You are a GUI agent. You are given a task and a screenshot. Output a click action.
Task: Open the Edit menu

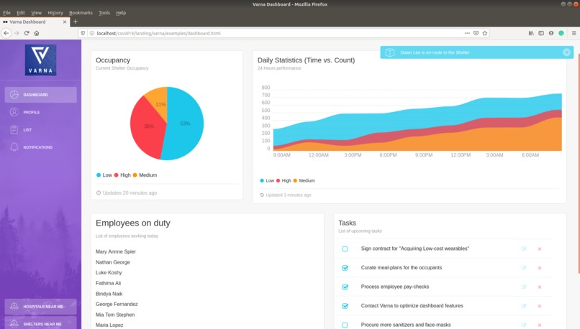tap(21, 12)
